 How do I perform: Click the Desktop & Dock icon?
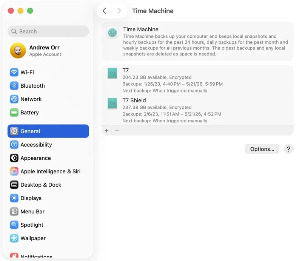pyautogui.click(x=14, y=185)
